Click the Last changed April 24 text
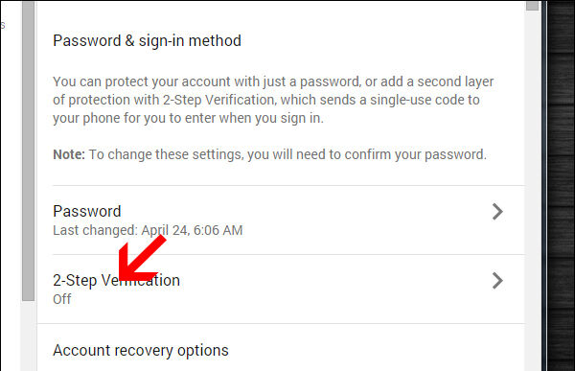The height and width of the screenshot is (371, 575). pyautogui.click(x=148, y=230)
